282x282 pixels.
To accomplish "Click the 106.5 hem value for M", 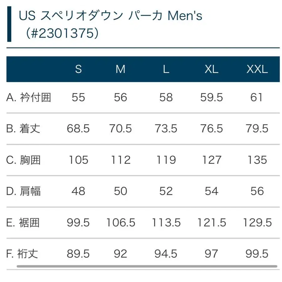I will pyautogui.click(x=121, y=223).
